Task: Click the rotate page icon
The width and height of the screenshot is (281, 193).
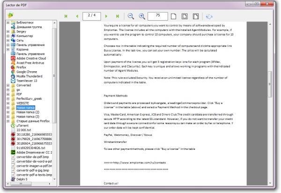Action: click(209, 17)
